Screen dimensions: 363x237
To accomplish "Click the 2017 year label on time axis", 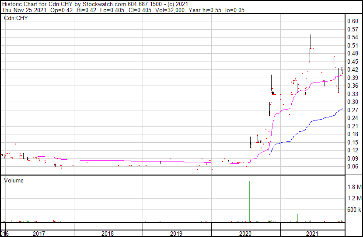I will (38, 234).
